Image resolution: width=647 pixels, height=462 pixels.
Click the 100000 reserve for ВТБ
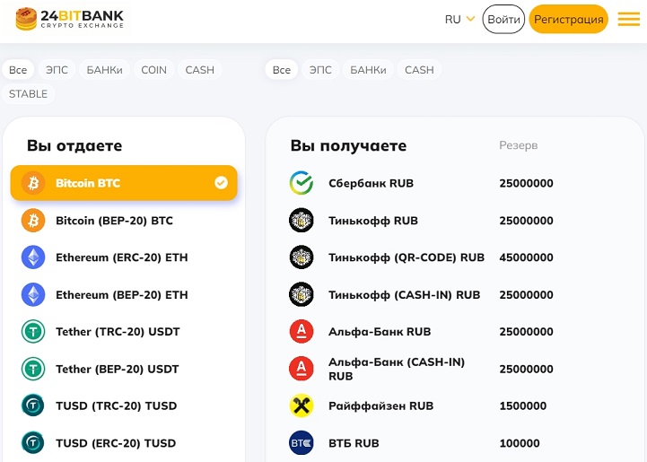520,442
